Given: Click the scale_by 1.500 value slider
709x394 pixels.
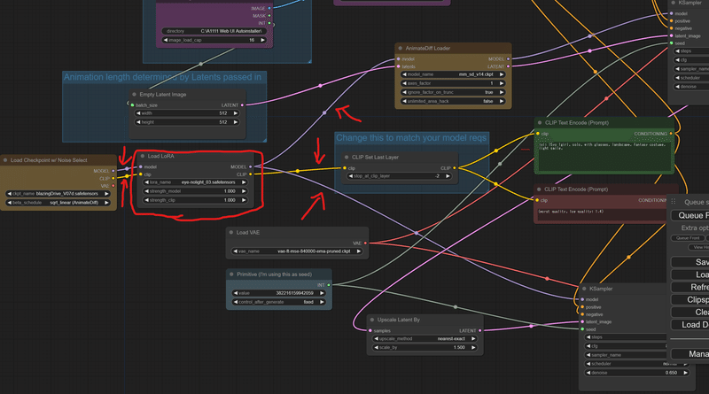Looking at the screenshot, I should click(425, 348).
